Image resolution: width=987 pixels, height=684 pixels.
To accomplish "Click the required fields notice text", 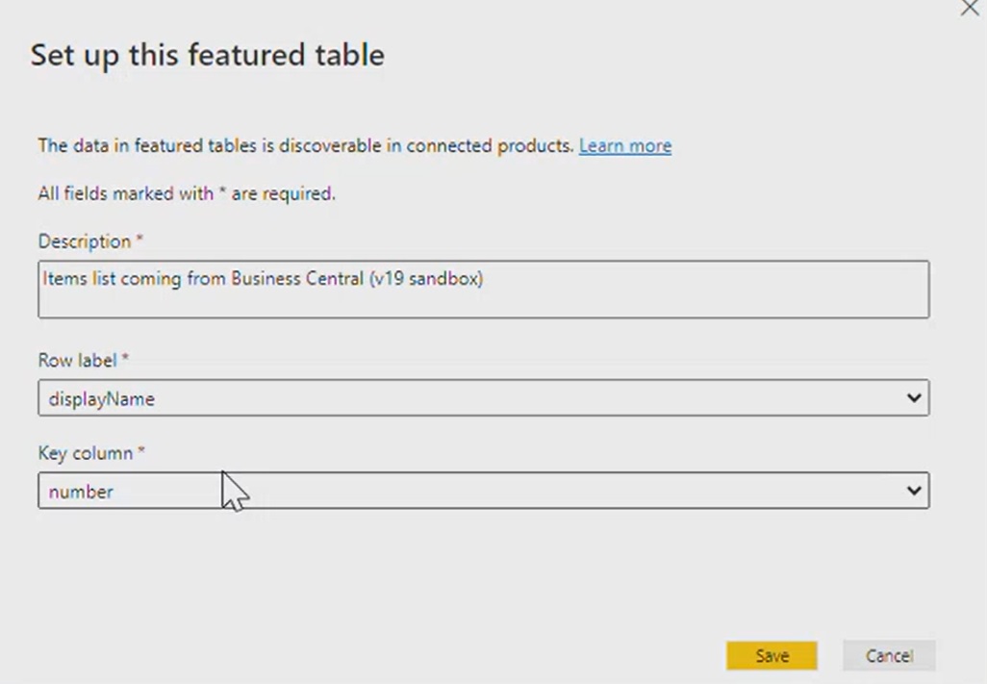I will pyautogui.click(x=186, y=193).
